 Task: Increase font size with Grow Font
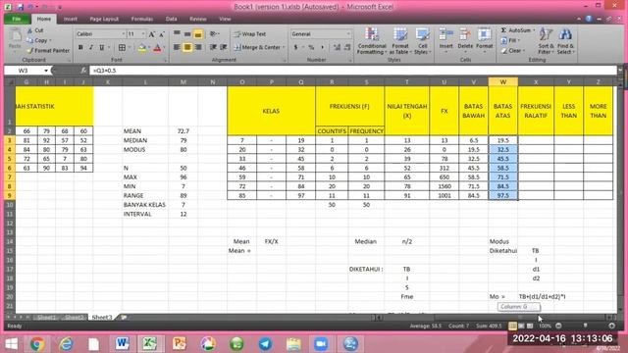(152, 34)
